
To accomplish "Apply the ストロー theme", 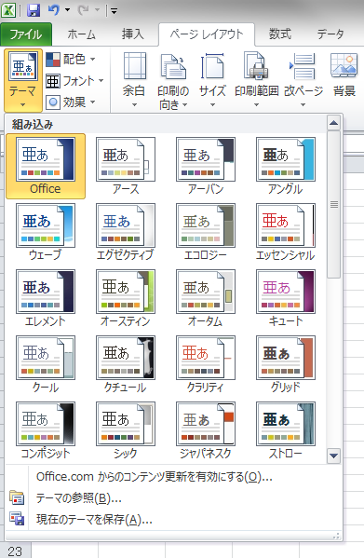I will point(286,431).
